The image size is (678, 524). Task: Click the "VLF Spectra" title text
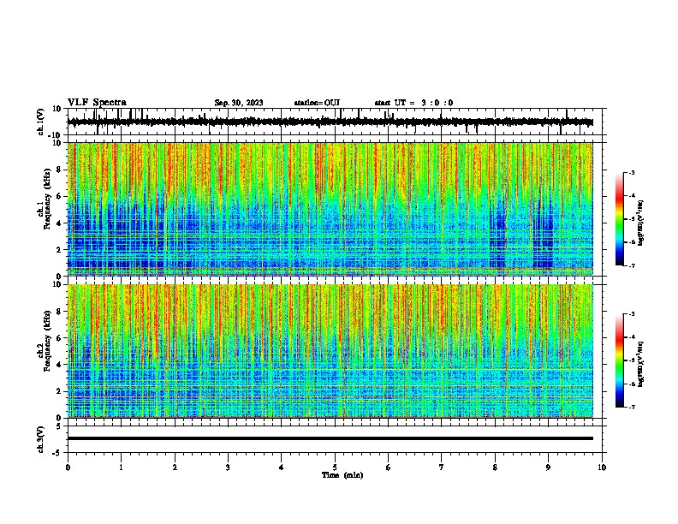click(97, 102)
